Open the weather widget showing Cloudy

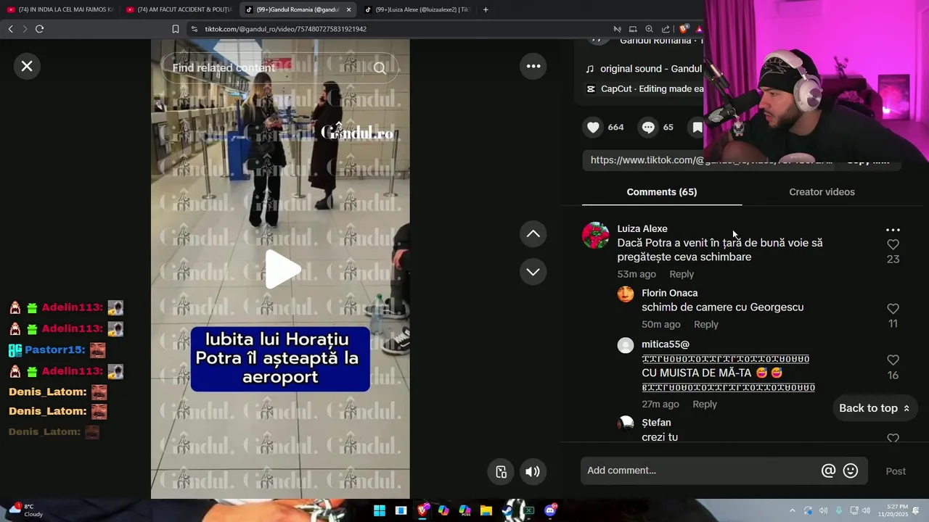click(25, 510)
